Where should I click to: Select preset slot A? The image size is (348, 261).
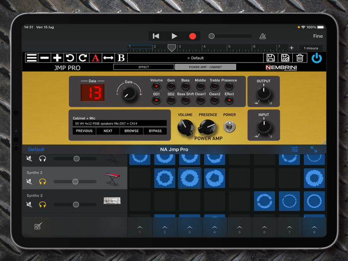pos(95,58)
